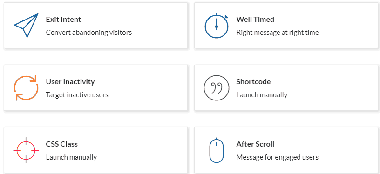Click "Launch manually" under Shortcode
Screen dimensions: 380x174
pyautogui.click(x=262, y=95)
